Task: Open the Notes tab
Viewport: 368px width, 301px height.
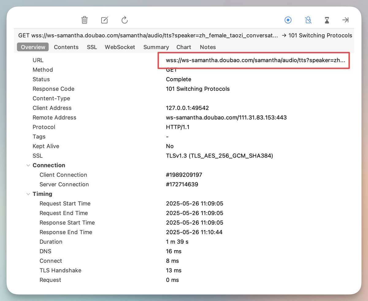Action: 208,47
